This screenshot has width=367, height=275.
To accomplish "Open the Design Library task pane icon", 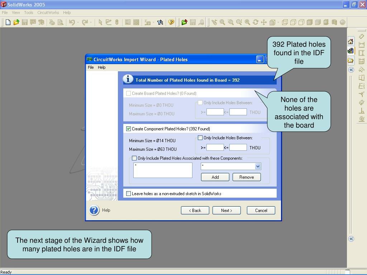I will 351,50.
